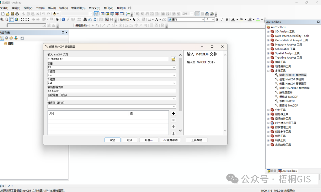Viewport: 321px width, 192px height.
Task: Select the Zoom In magnifier tool
Action: [x=2, y=19]
